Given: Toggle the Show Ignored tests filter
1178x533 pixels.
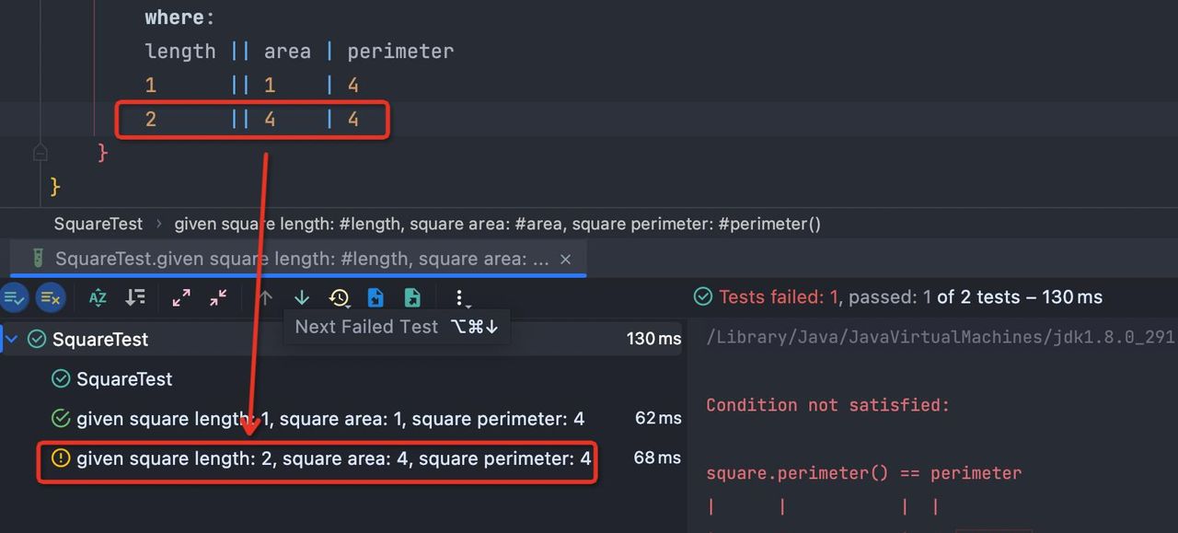Looking at the screenshot, I should click(50, 297).
